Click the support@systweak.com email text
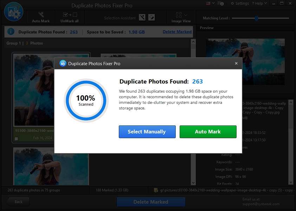 (x=261, y=204)
